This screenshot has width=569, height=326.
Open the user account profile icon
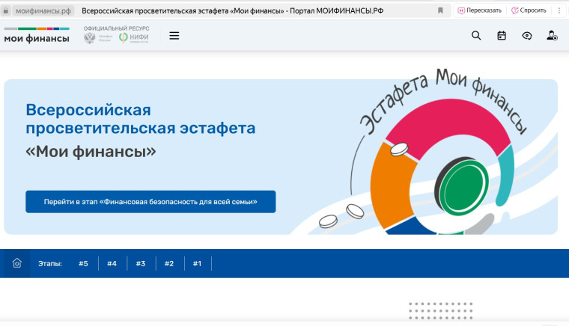pos(552,35)
